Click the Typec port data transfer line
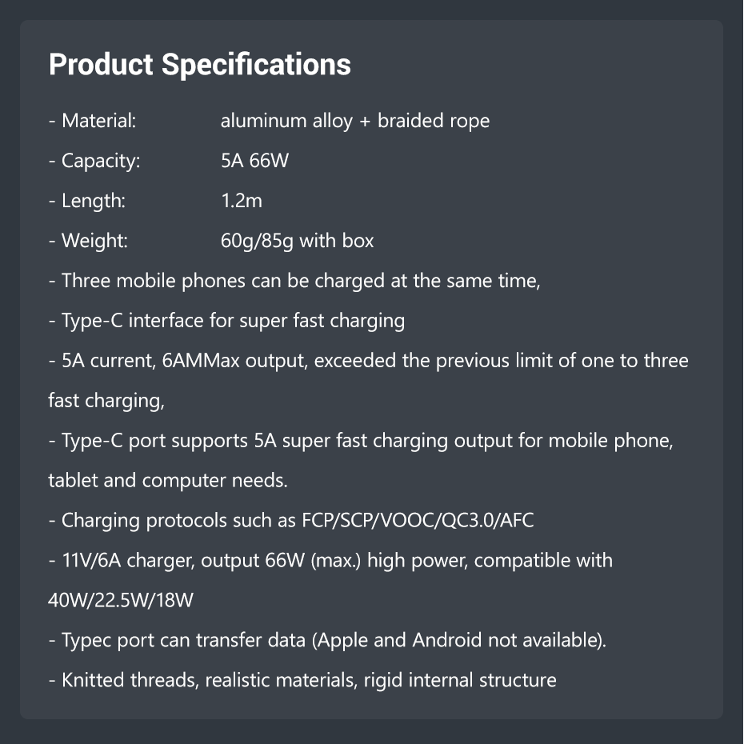Image resolution: width=744 pixels, height=744 pixels. pos(326,641)
